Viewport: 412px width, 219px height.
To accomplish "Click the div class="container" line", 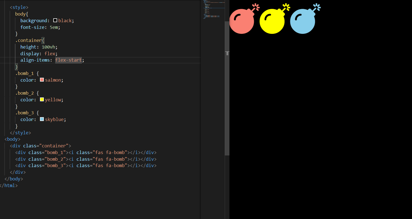I will point(41,146).
